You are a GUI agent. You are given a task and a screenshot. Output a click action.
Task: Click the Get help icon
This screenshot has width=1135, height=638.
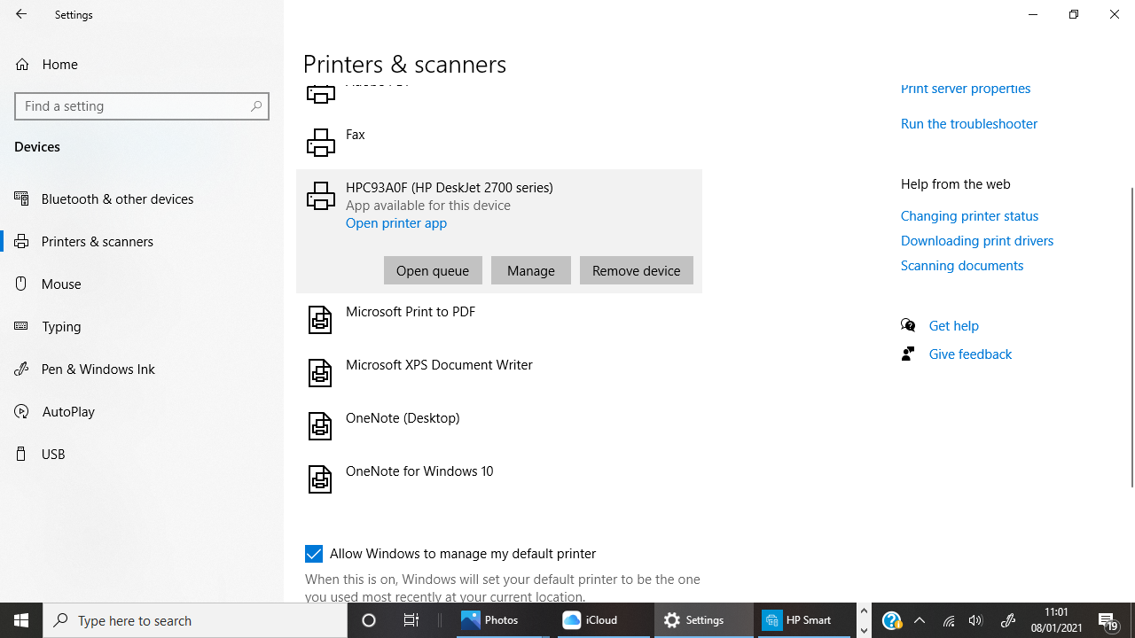(x=908, y=325)
